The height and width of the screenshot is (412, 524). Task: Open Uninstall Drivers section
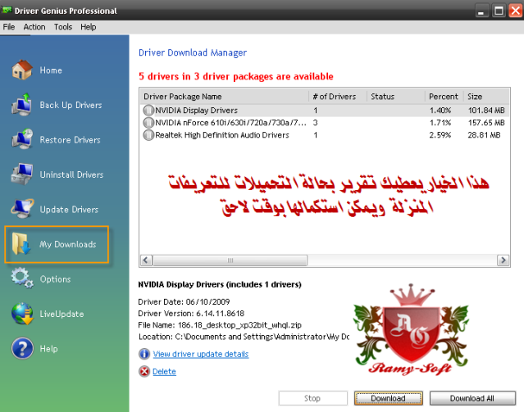[71, 174]
